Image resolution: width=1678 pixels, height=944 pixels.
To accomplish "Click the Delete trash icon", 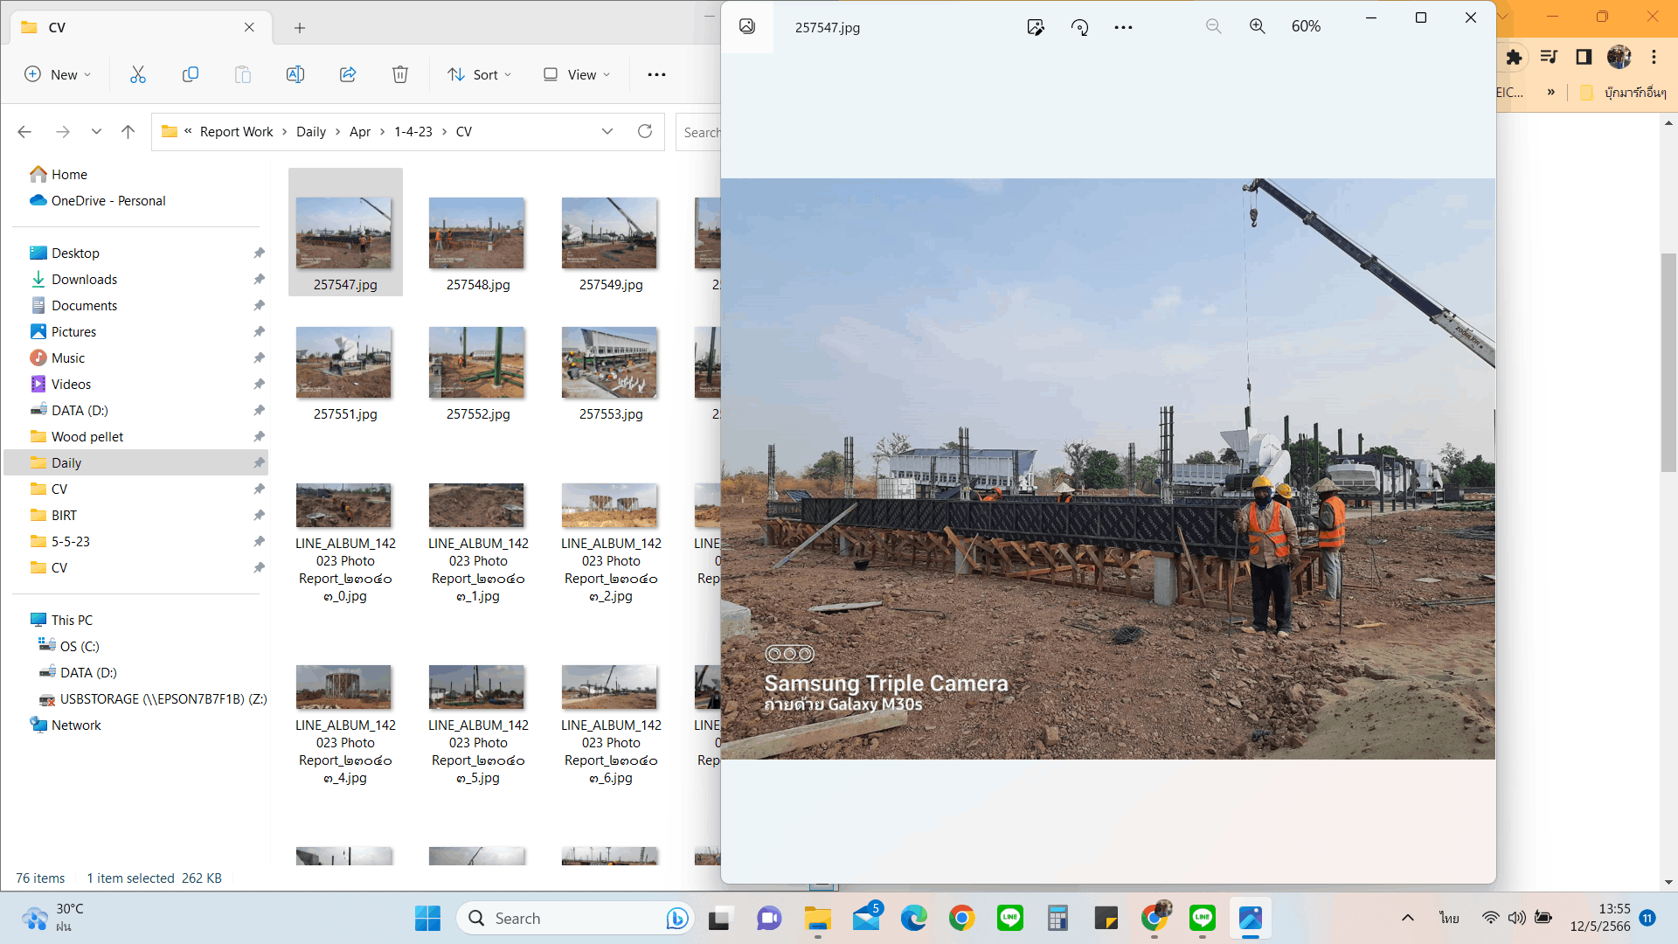I will (x=400, y=74).
